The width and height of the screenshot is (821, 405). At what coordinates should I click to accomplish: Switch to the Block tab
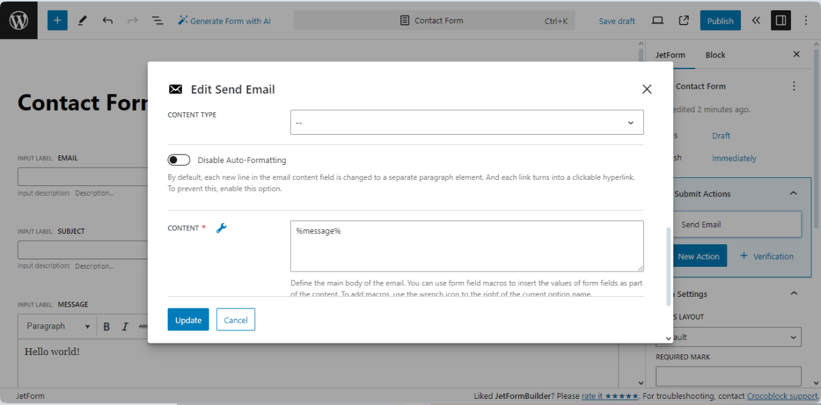tap(715, 55)
